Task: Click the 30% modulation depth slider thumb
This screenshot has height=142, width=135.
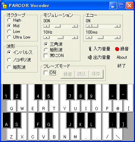Action: tap(57, 26)
